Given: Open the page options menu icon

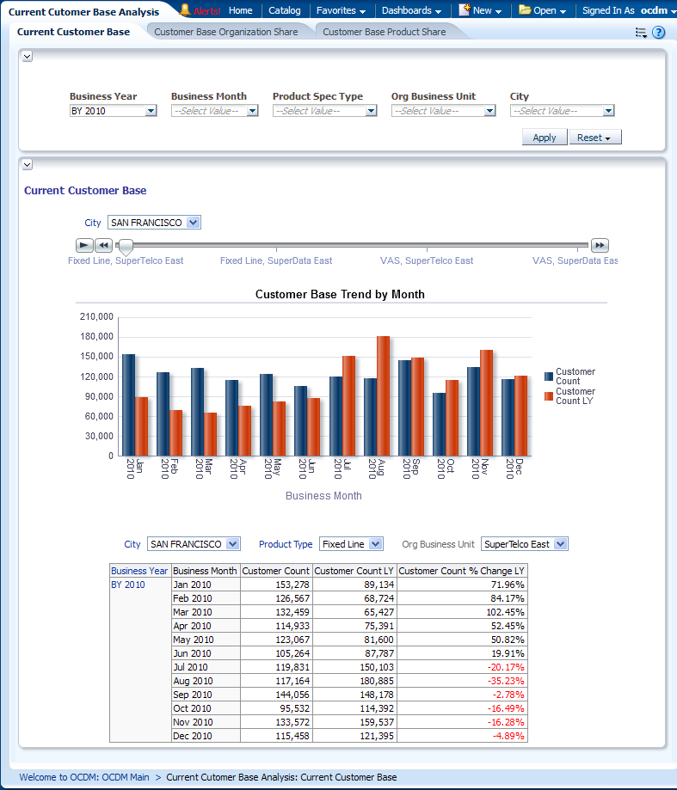Looking at the screenshot, I should click(x=641, y=33).
